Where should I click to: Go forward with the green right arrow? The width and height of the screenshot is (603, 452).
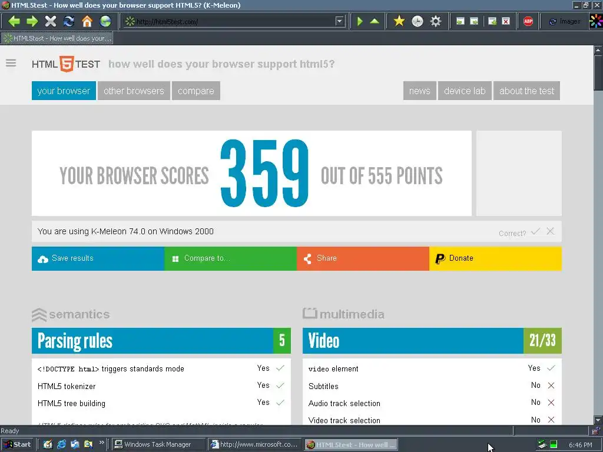[x=32, y=21]
